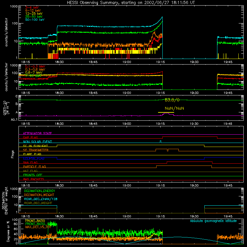Screen dimensions: 247x247
Task: Click the 19:45 tick label under the decimation panel
Action: click(x=228, y=216)
